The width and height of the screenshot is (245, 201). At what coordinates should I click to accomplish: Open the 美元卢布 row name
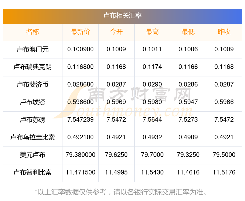click(x=33, y=155)
